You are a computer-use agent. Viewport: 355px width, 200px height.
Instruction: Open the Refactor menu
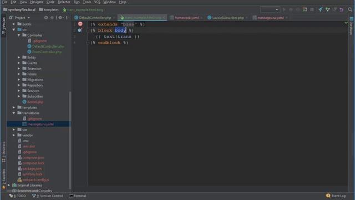pos(64,2)
